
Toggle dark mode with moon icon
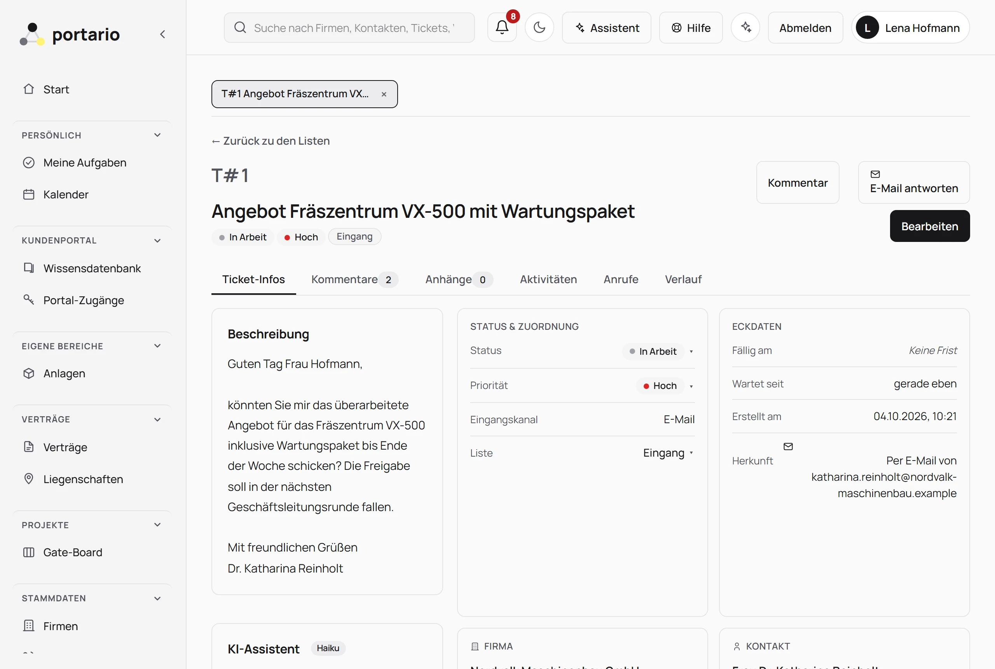click(539, 28)
